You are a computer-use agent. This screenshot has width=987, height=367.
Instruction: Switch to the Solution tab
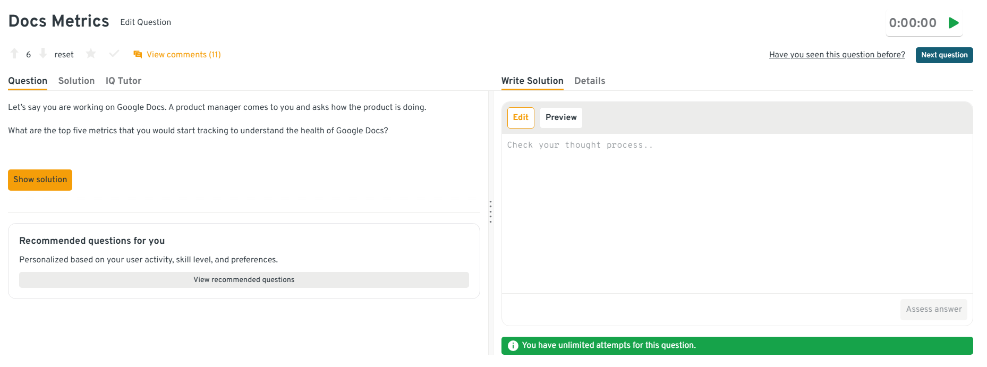tap(76, 81)
